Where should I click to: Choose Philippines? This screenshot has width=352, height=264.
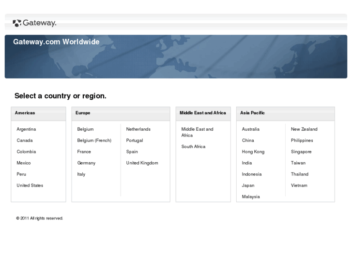(x=302, y=140)
